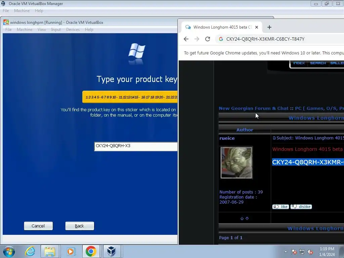The height and width of the screenshot is (258, 344).
Task: Minimize the VirtualBox Manager window
Action: point(316,3)
